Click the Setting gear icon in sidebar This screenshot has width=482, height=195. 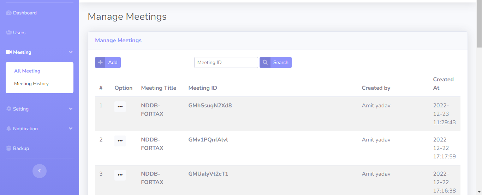pos(9,109)
